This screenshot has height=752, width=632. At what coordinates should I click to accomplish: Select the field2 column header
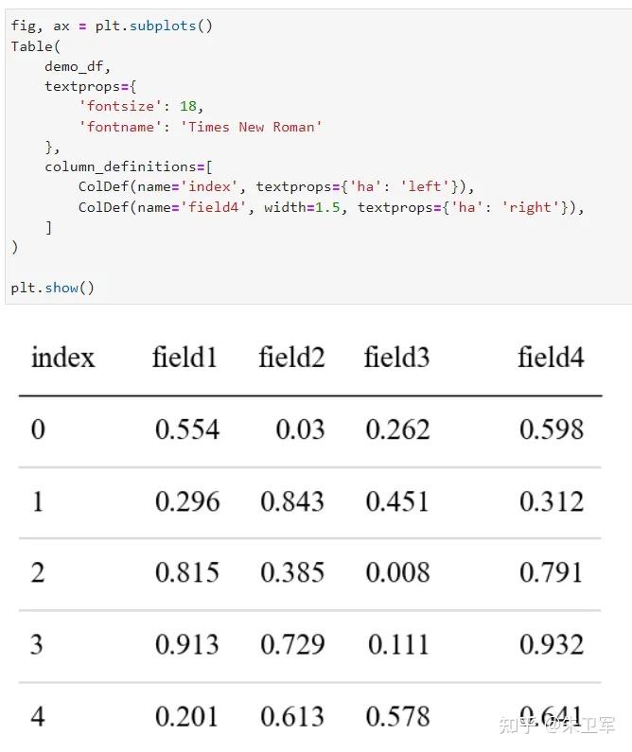pos(291,358)
